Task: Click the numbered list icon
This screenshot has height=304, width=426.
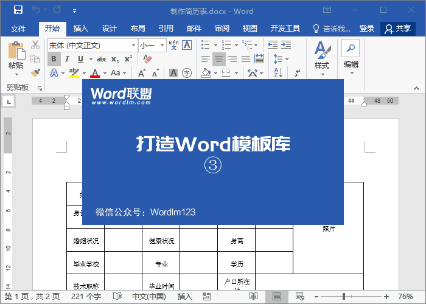Action: tap(226, 45)
